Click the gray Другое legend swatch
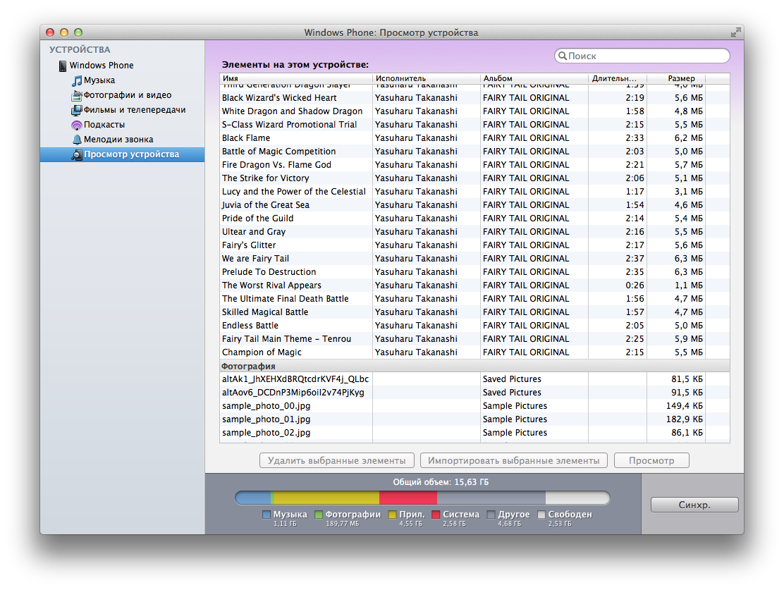Screen dimensions: 784x590 491,515
